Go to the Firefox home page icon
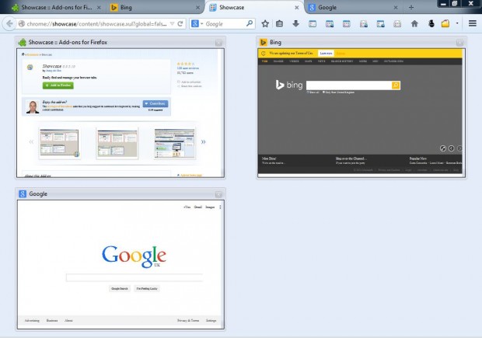 [414, 24]
